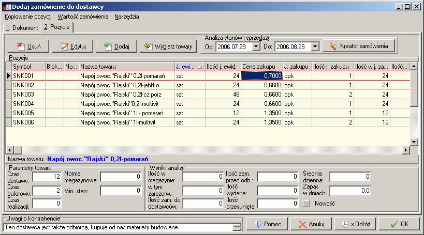Click the Ilość wydana field

[277, 191]
